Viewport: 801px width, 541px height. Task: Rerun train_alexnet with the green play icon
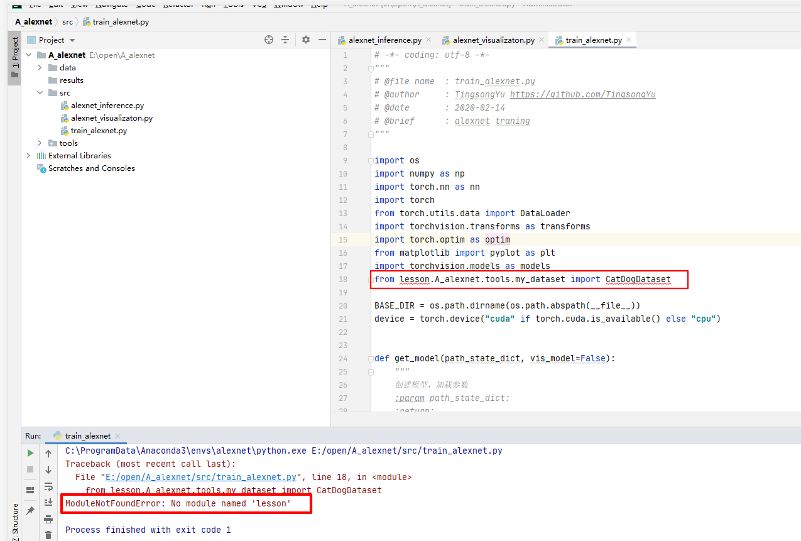(30, 453)
